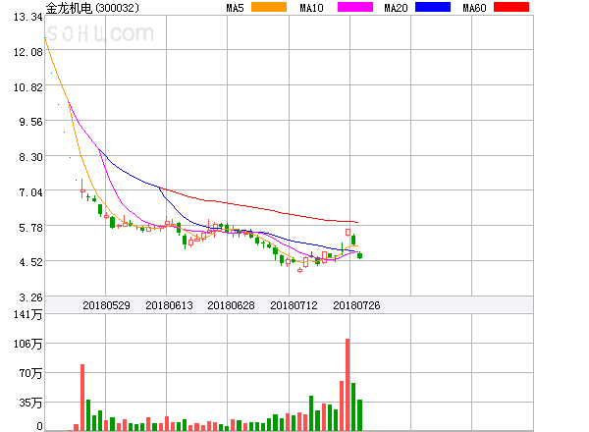The image size is (589, 432).
Task: Click the tall red volume bar near chart start
Action: coord(82,398)
